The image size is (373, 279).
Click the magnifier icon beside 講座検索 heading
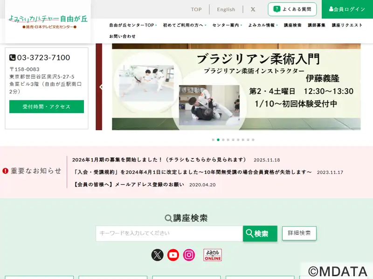coord(168,218)
